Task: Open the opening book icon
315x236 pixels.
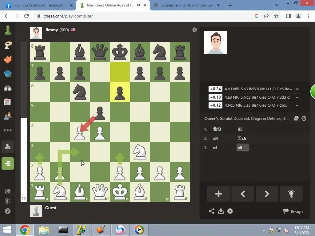Action: click(296, 118)
